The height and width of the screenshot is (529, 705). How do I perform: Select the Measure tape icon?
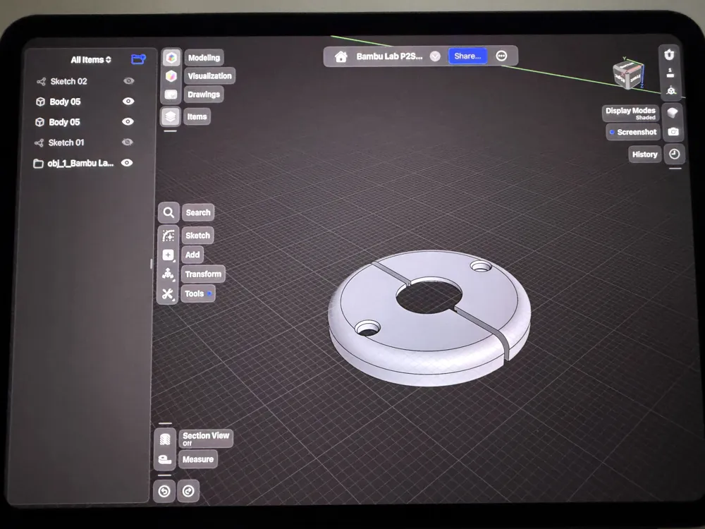tap(164, 459)
